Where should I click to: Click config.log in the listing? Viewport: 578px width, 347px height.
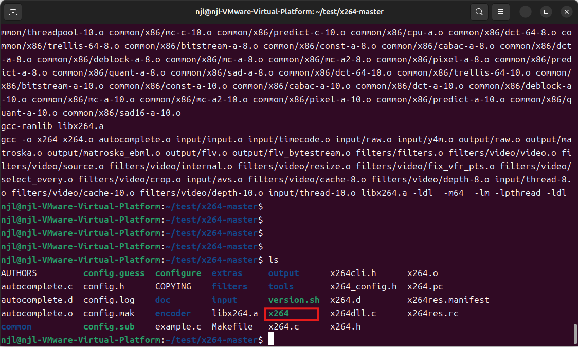[109, 300]
